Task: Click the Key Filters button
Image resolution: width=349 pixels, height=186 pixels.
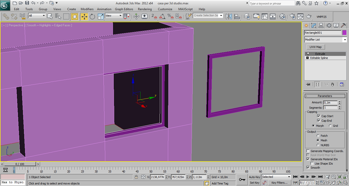Action: pyautogui.click(x=279, y=183)
